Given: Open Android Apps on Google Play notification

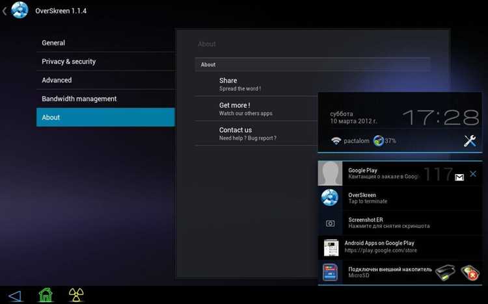Looking at the screenshot, I should 400,247.
